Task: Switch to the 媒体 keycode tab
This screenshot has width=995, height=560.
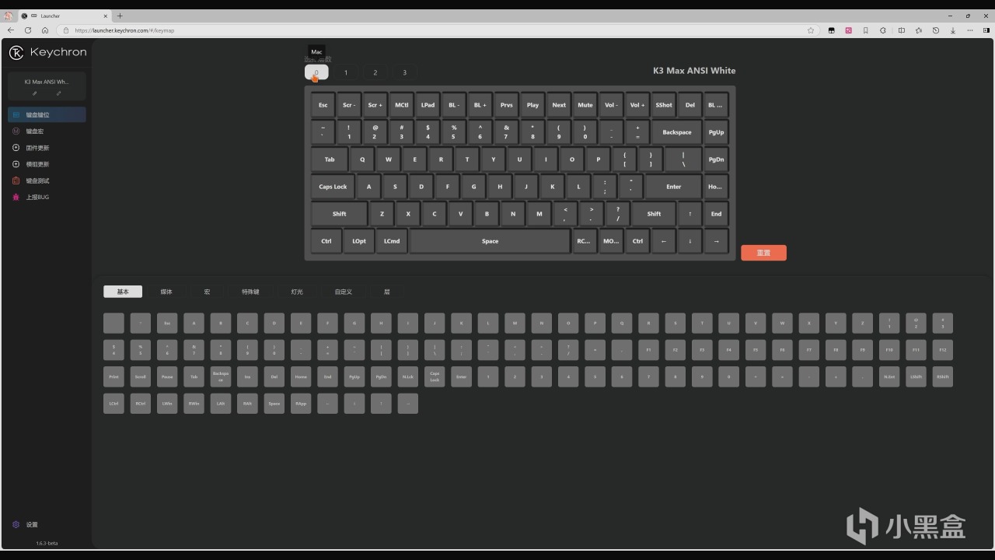Action: coord(166,292)
